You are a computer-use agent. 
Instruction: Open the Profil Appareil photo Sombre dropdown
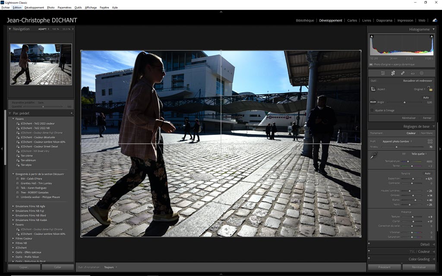pyautogui.click(x=397, y=141)
